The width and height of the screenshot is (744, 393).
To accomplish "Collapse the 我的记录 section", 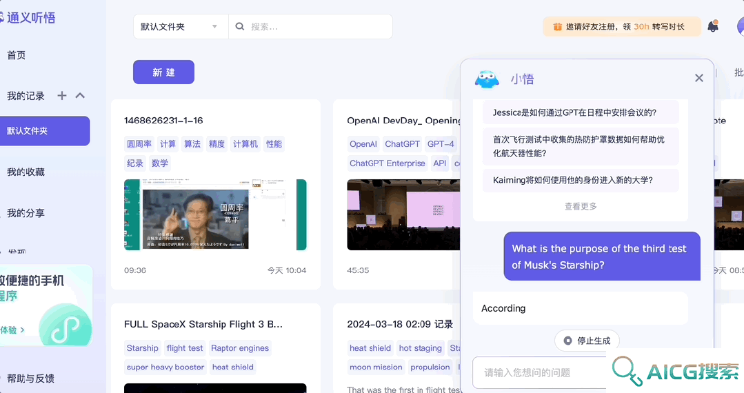I will pos(80,95).
